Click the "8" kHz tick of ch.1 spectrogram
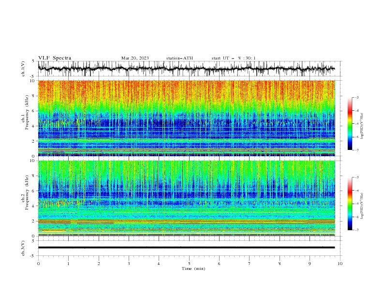This screenshot has width=383, height=296. tap(34, 96)
